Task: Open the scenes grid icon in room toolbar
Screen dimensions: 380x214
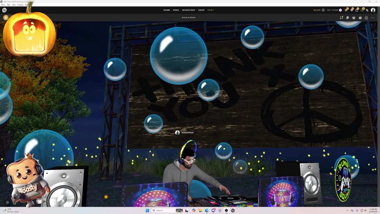Action: pyautogui.click(x=342, y=18)
